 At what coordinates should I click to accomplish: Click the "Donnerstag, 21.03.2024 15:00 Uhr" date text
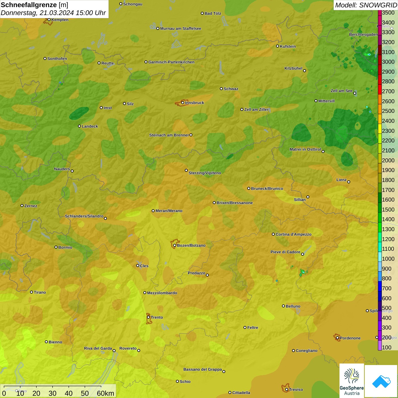[53, 13]
